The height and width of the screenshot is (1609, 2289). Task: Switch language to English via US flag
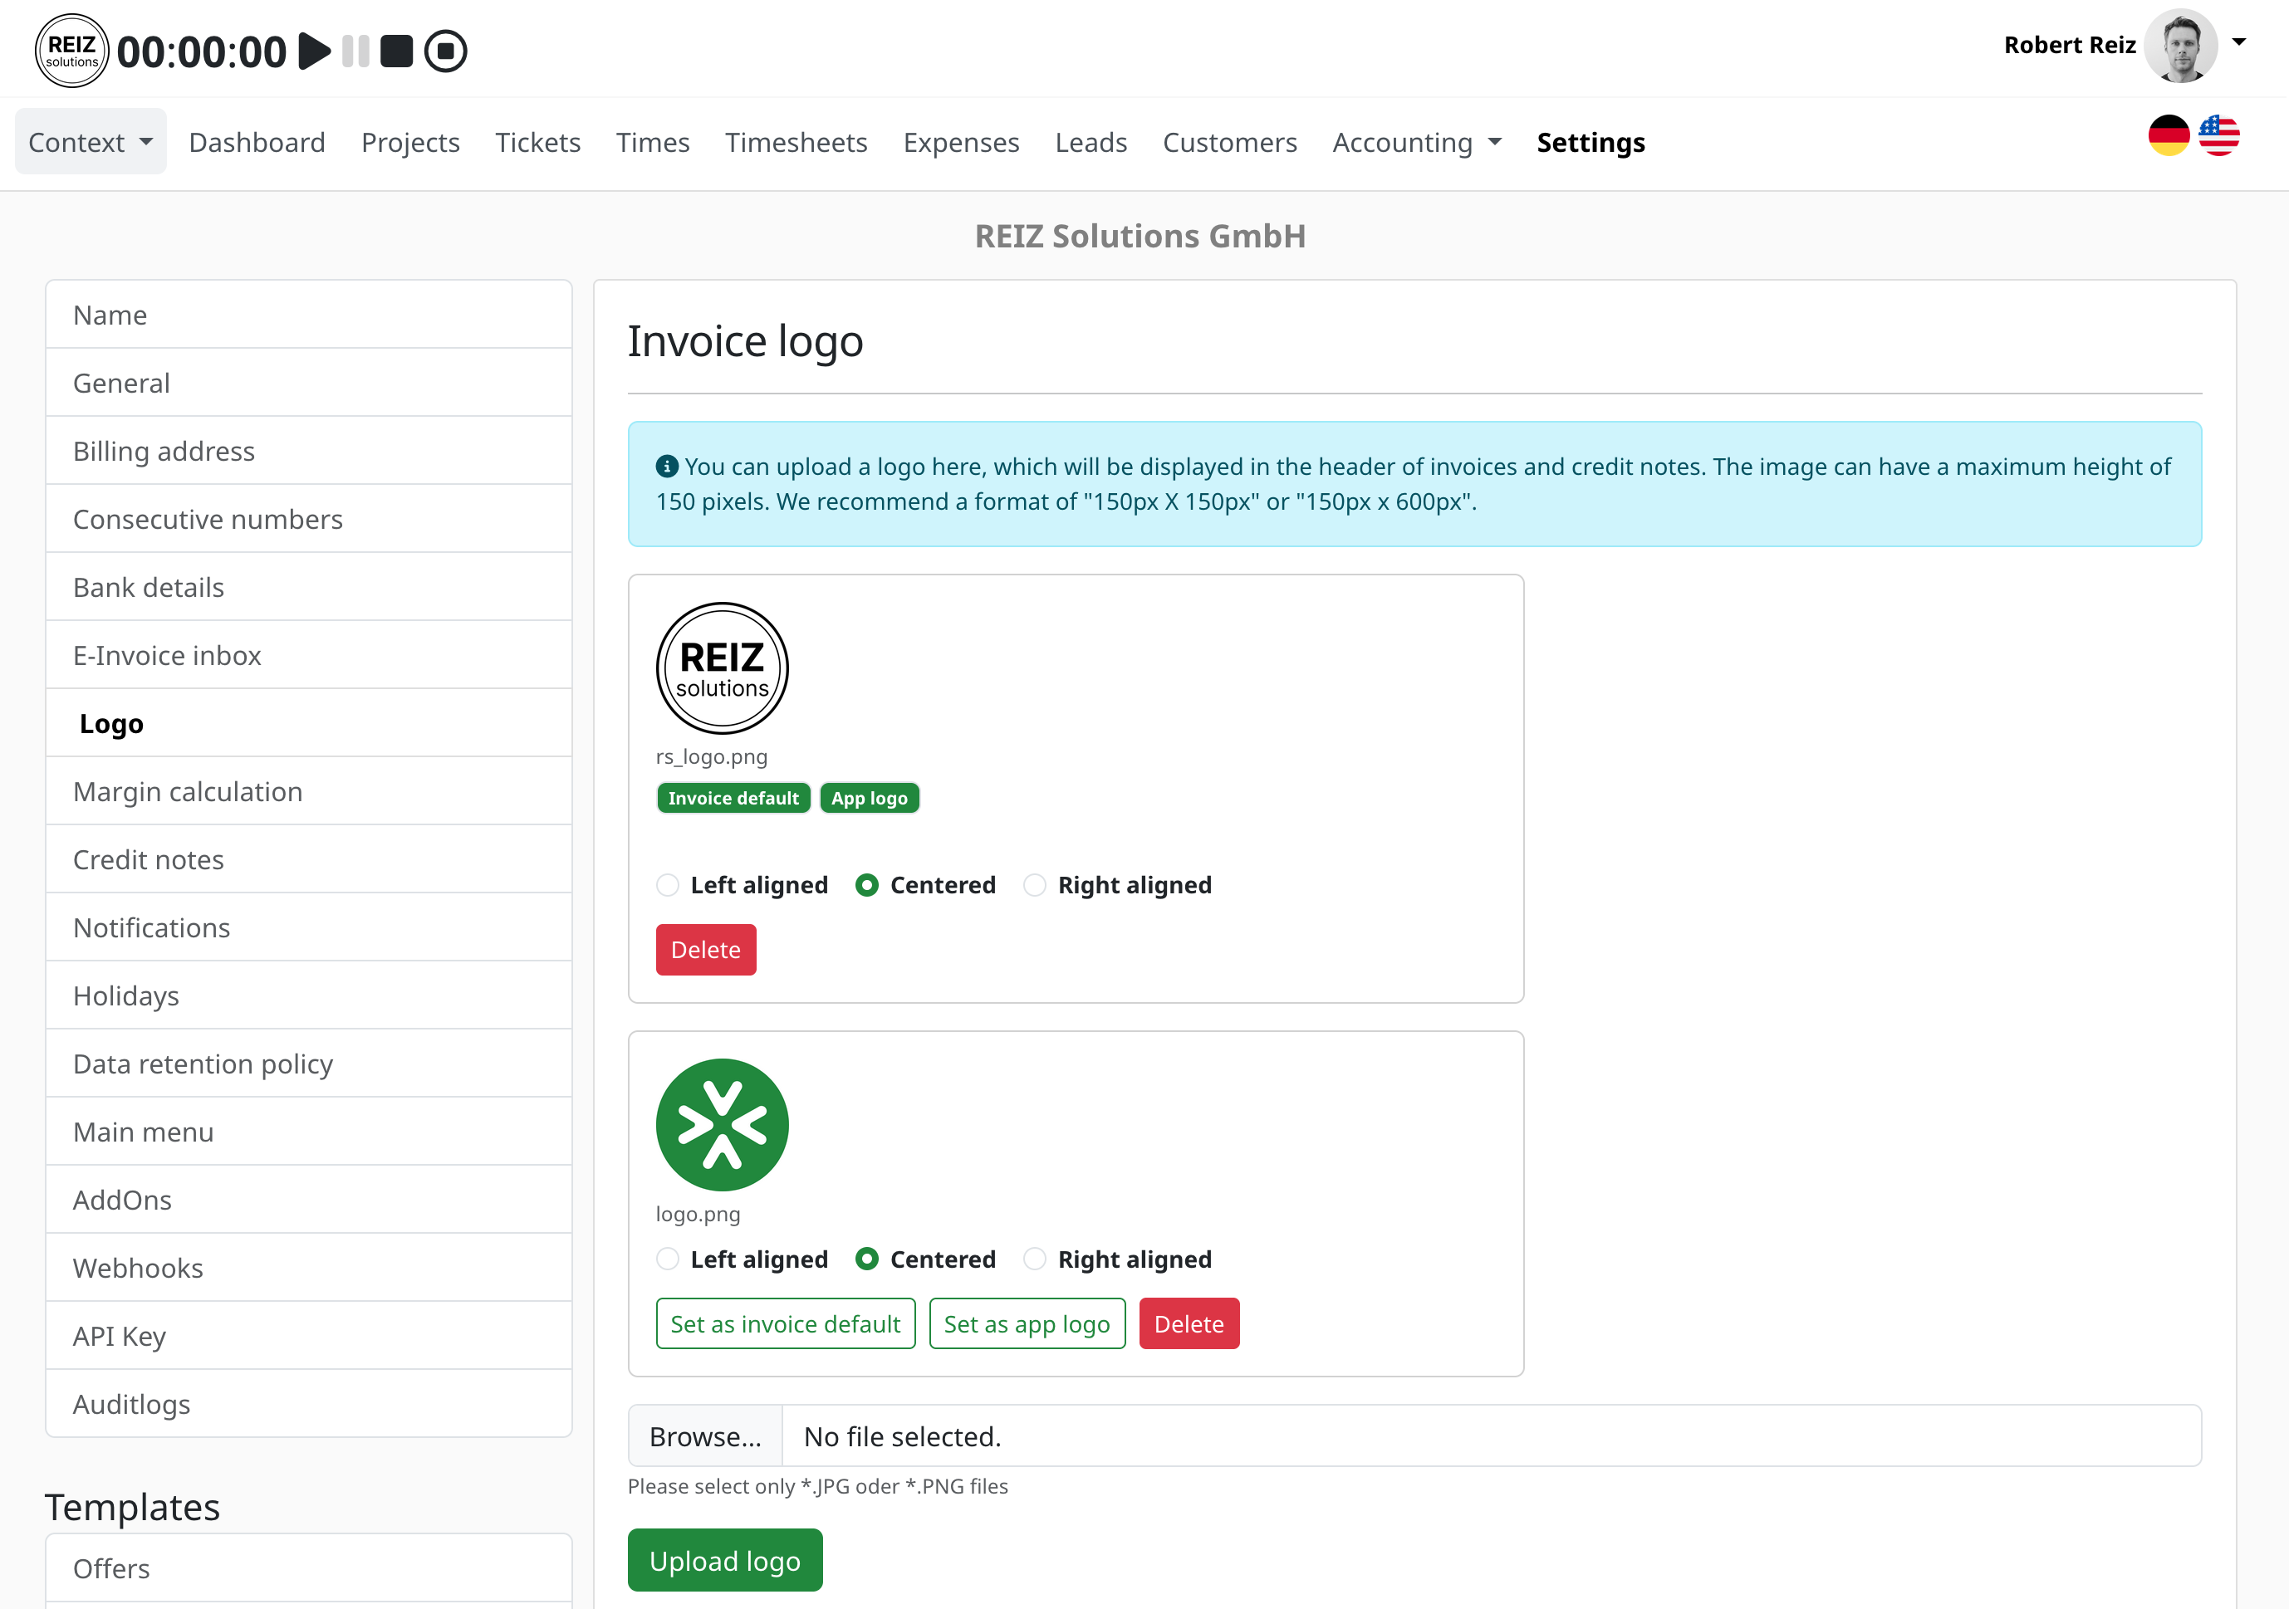2219,136
